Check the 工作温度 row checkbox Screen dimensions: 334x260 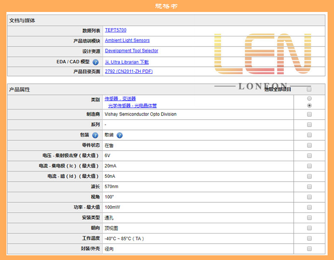coord(309,238)
